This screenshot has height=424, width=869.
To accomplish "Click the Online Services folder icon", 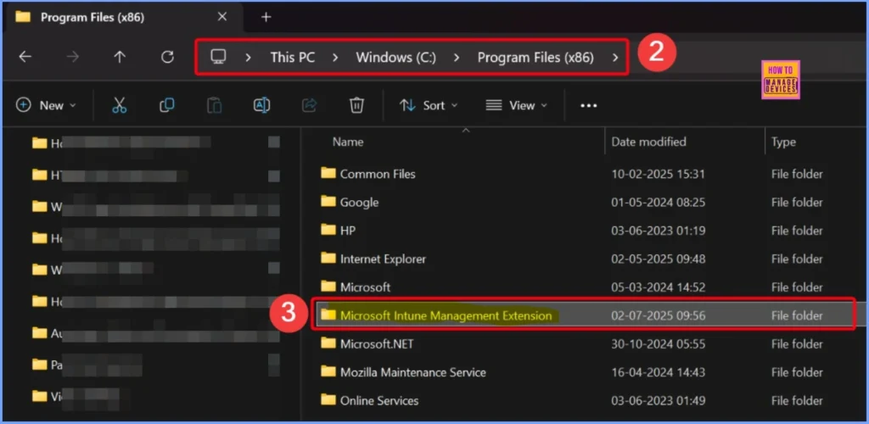I will (328, 399).
